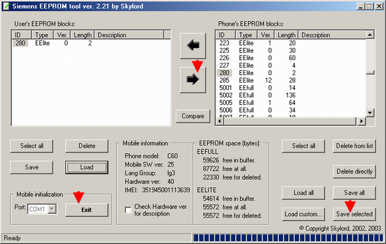Click the Lang Group value lg3
386x244 pixels.
pyautogui.click(x=171, y=173)
